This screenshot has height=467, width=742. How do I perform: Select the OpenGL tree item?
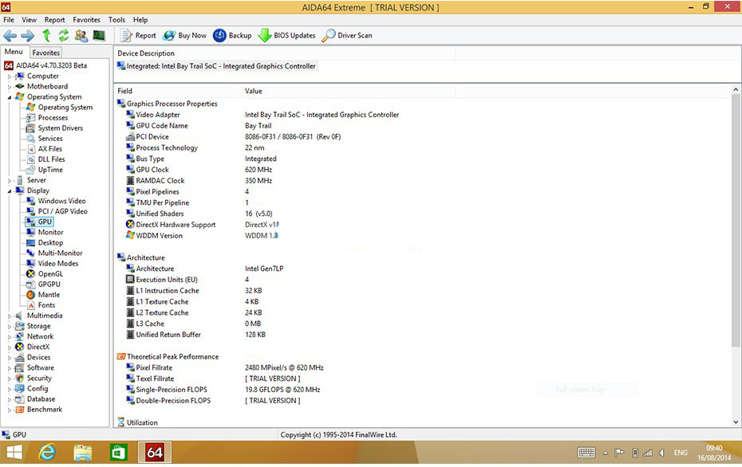click(x=50, y=273)
